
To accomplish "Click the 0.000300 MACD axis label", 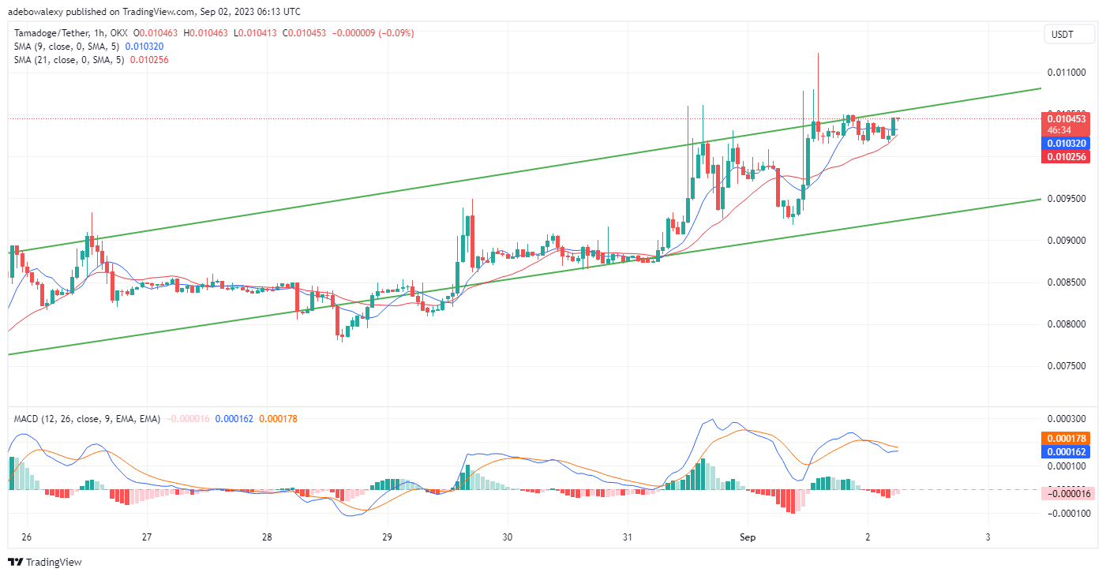I will 1067,419.
